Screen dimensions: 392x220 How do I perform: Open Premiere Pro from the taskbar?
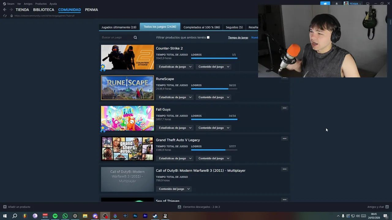[145, 216]
